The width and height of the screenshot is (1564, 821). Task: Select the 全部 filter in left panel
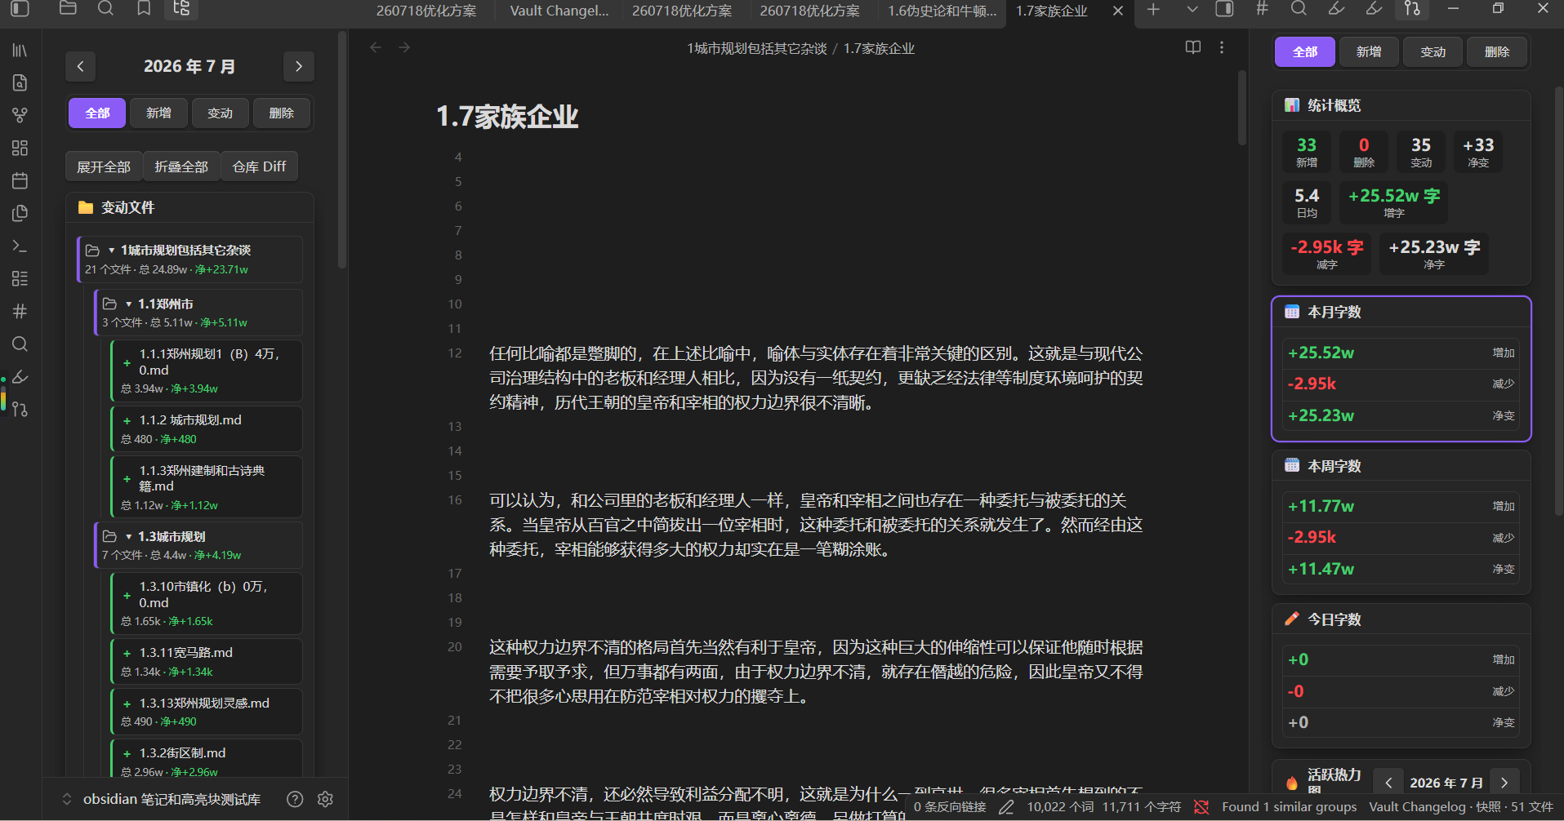point(97,113)
